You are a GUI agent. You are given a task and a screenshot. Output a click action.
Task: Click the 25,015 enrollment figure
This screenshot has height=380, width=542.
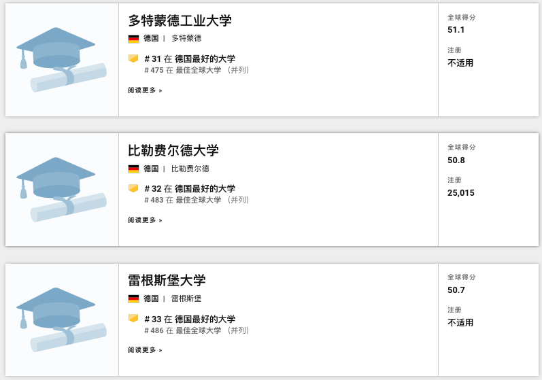point(461,193)
